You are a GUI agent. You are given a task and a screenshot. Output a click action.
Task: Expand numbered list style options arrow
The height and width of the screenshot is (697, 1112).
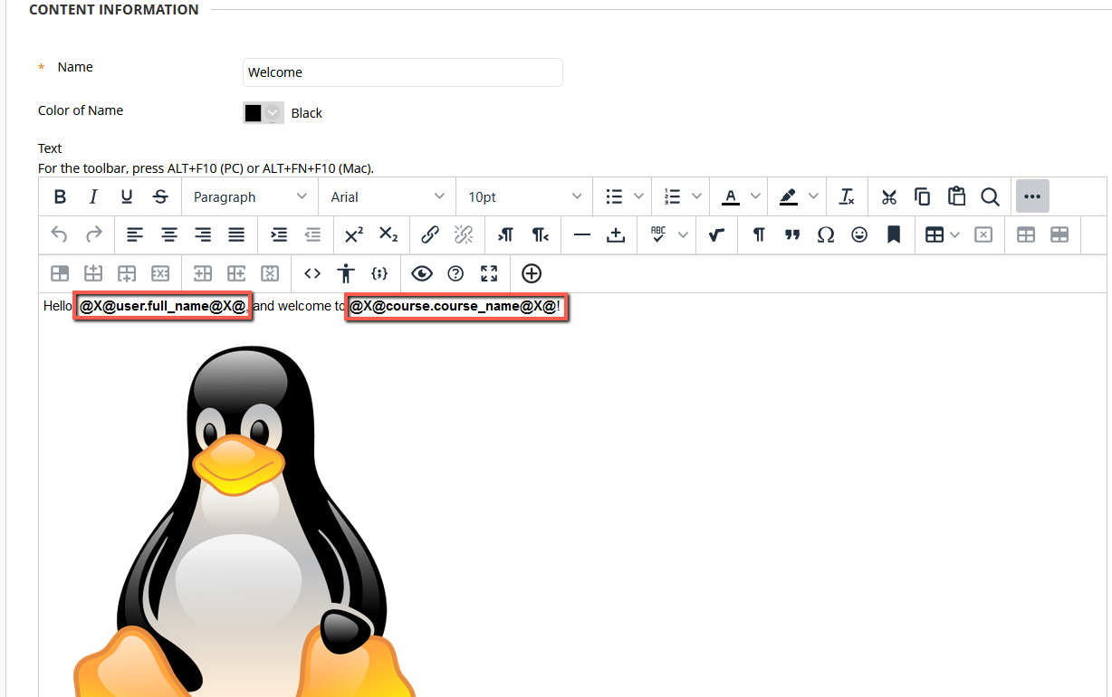point(696,196)
